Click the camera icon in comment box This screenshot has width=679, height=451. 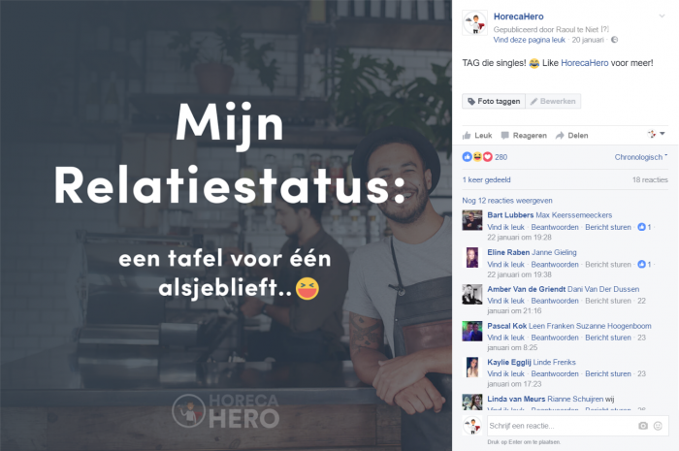tap(643, 426)
